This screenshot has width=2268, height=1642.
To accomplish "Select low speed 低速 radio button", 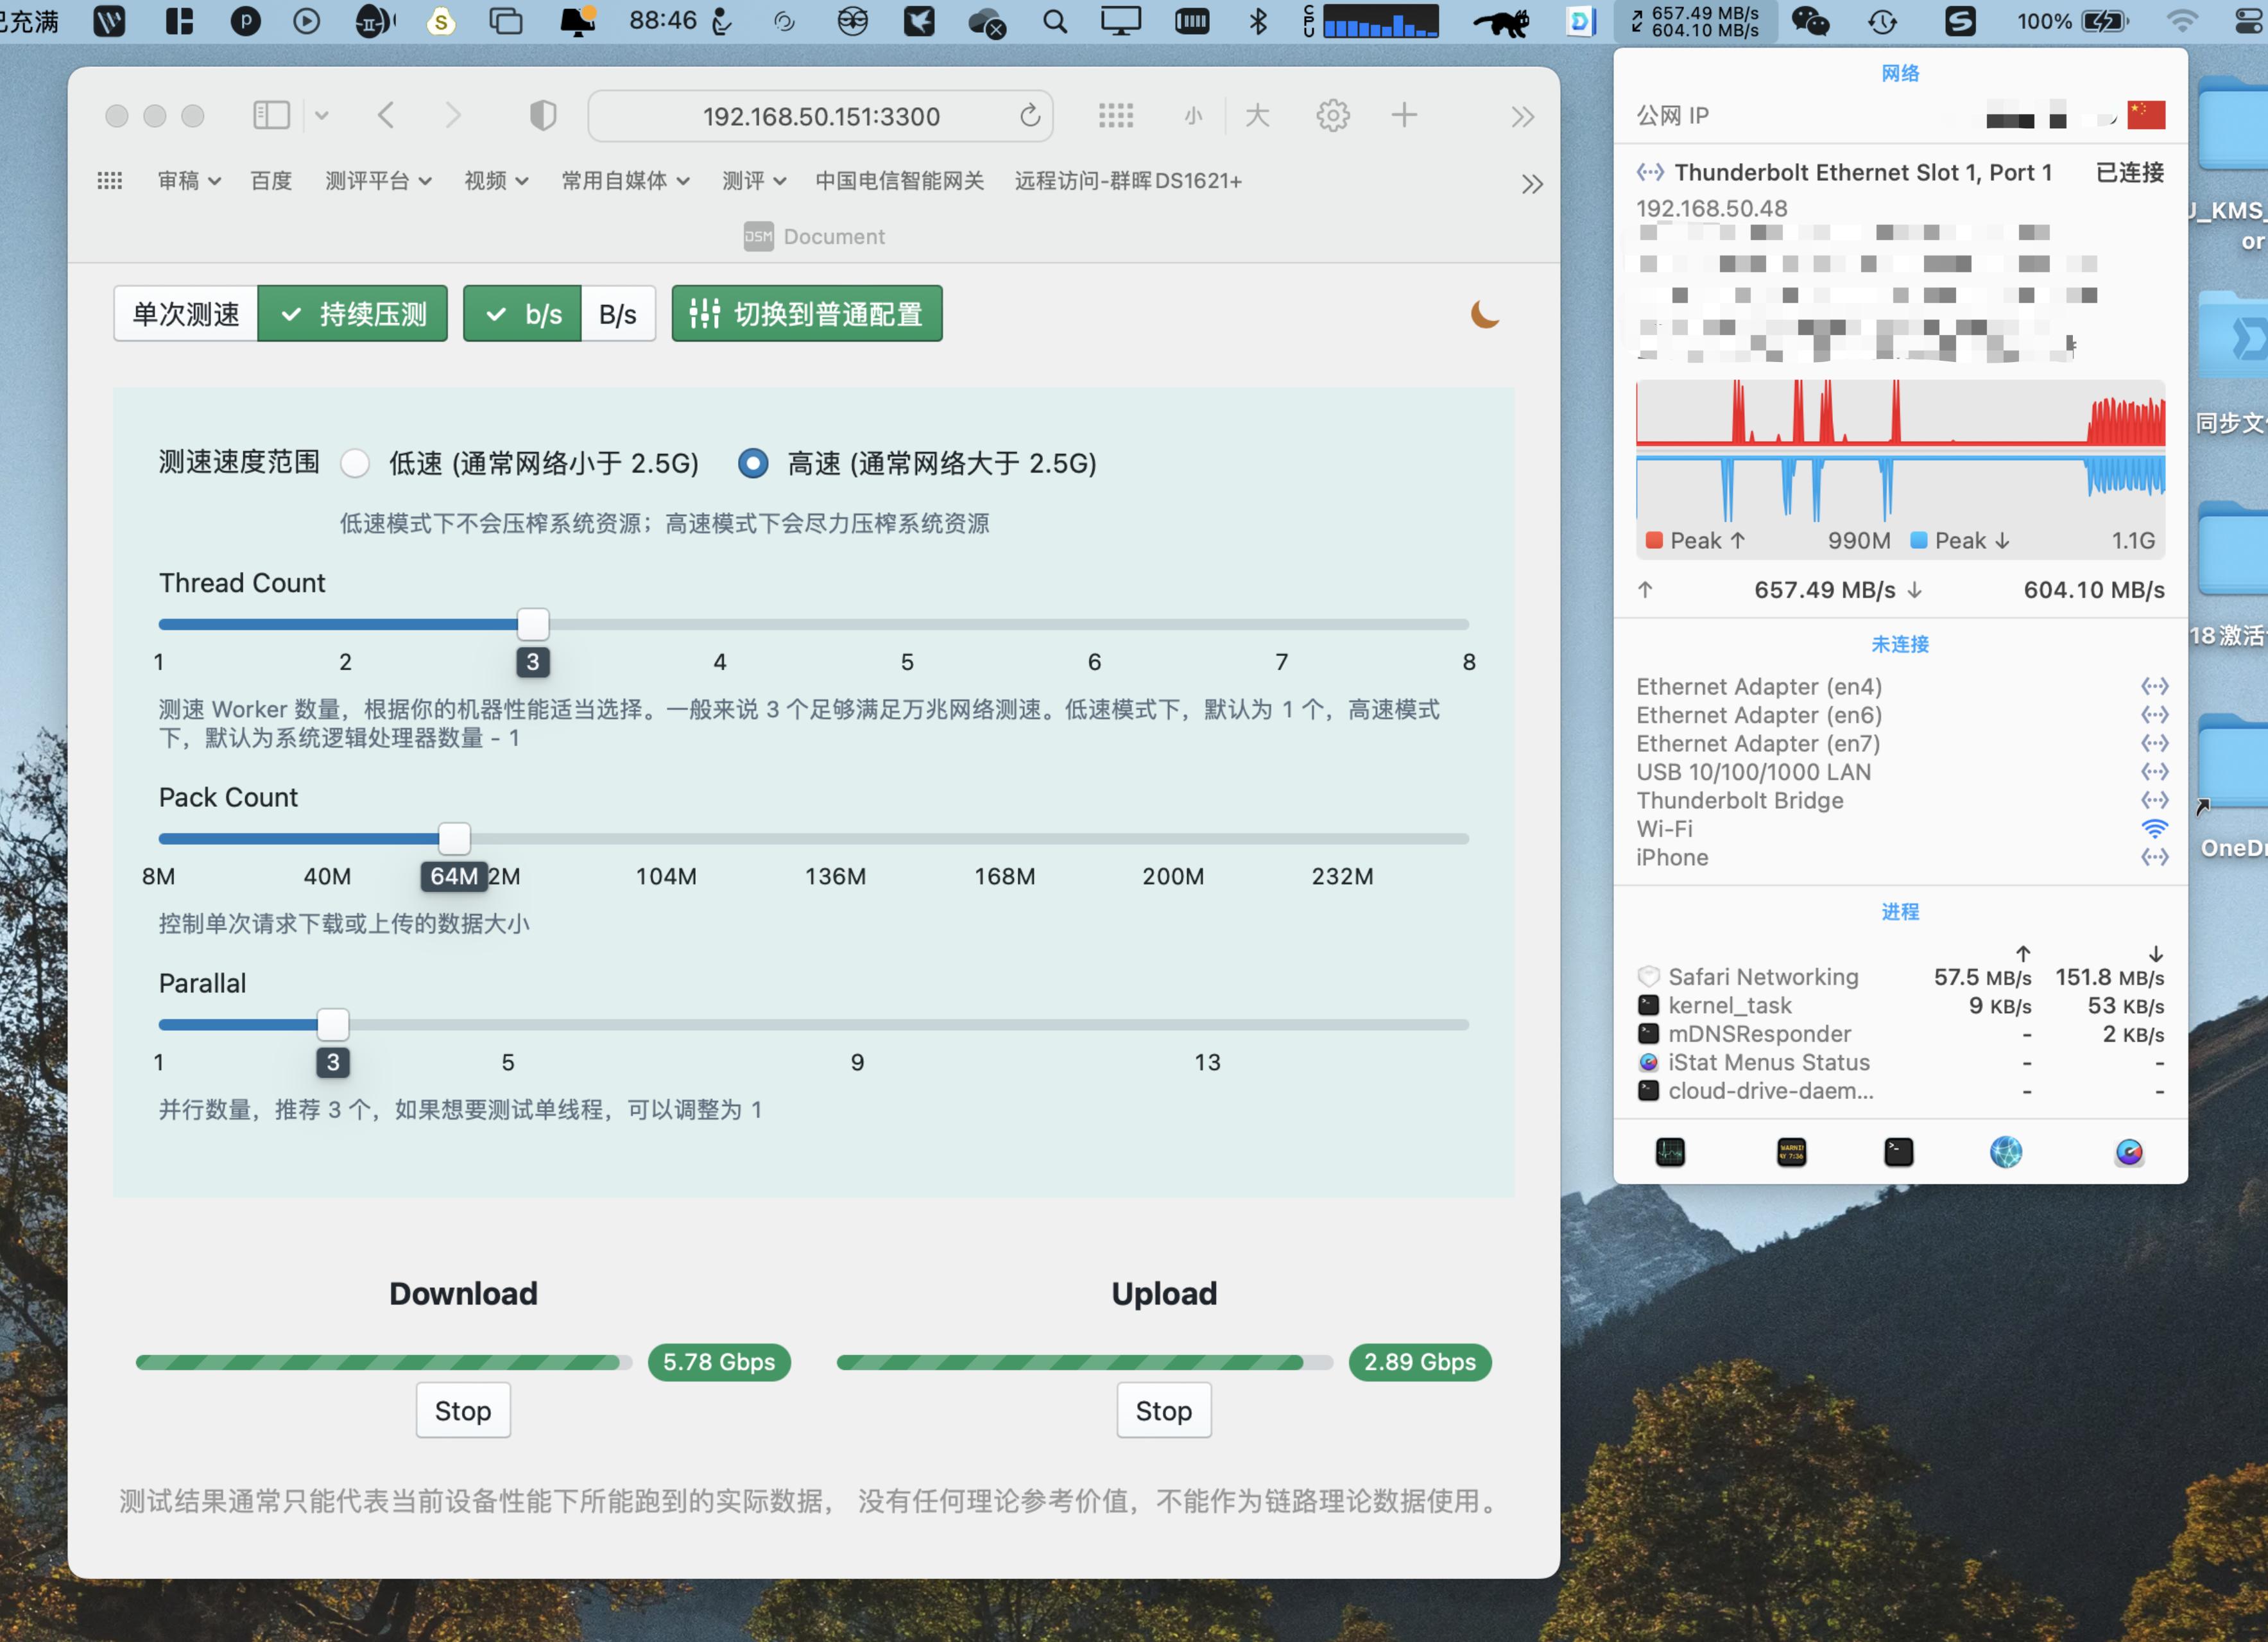I will [x=355, y=464].
